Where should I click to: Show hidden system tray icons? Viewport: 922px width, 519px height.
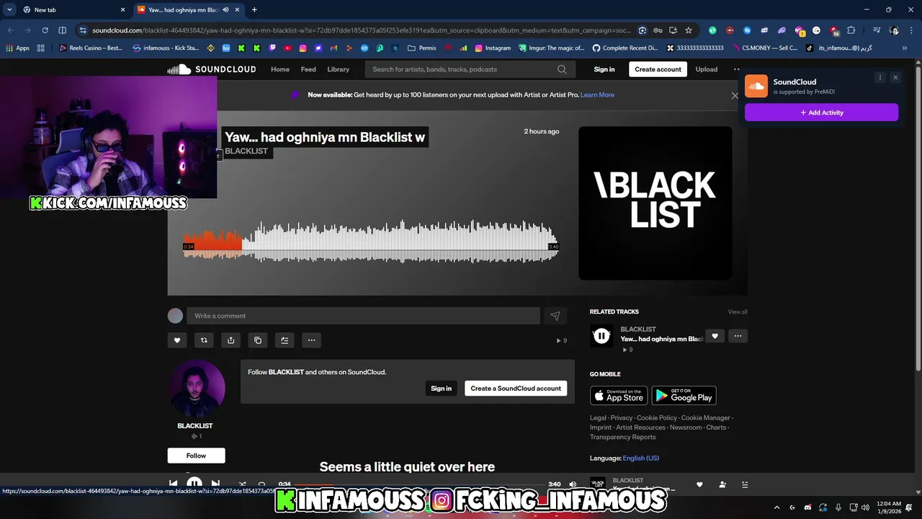(776, 507)
